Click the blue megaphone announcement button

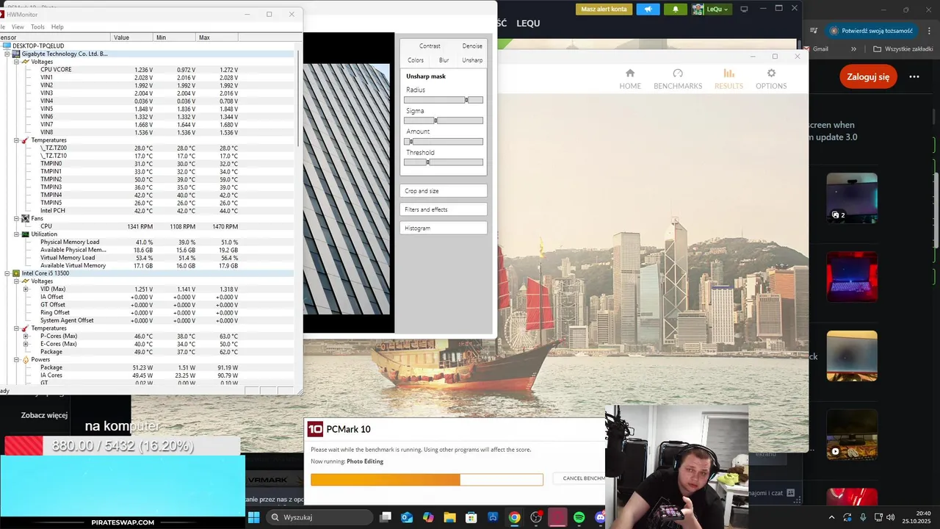[x=648, y=9]
